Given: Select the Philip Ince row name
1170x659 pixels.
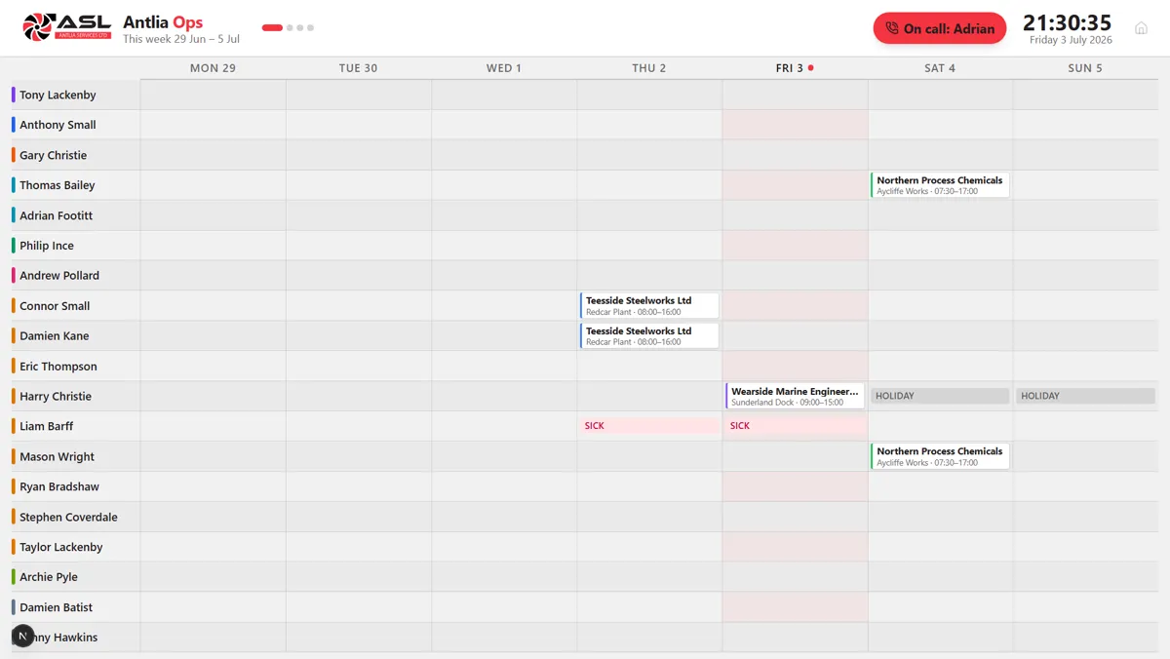Looking at the screenshot, I should tap(47, 246).
